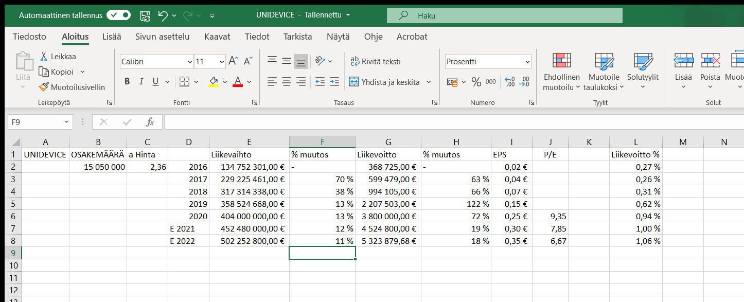The height and width of the screenshot is (302, 744).
Task: Toggle bold formatting
Action: (x=127, y=82)
